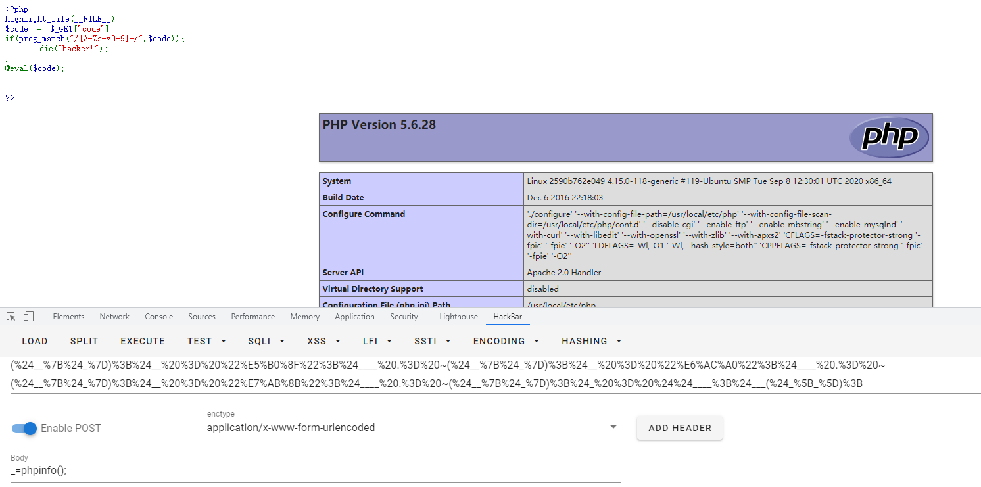
Task: Click the preg_match code line
Action: [x=95, y=39]
